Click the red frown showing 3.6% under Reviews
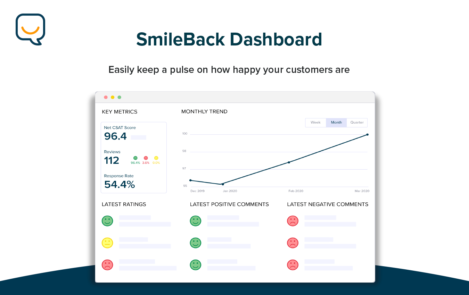469x295 pixels. coord(146,158)
